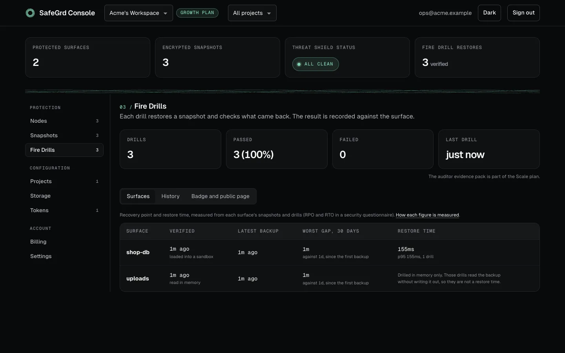The height and width of the screenshot is (353, 565).
Task: Click ops@acme.example account email
Action: tap(445, 13)
